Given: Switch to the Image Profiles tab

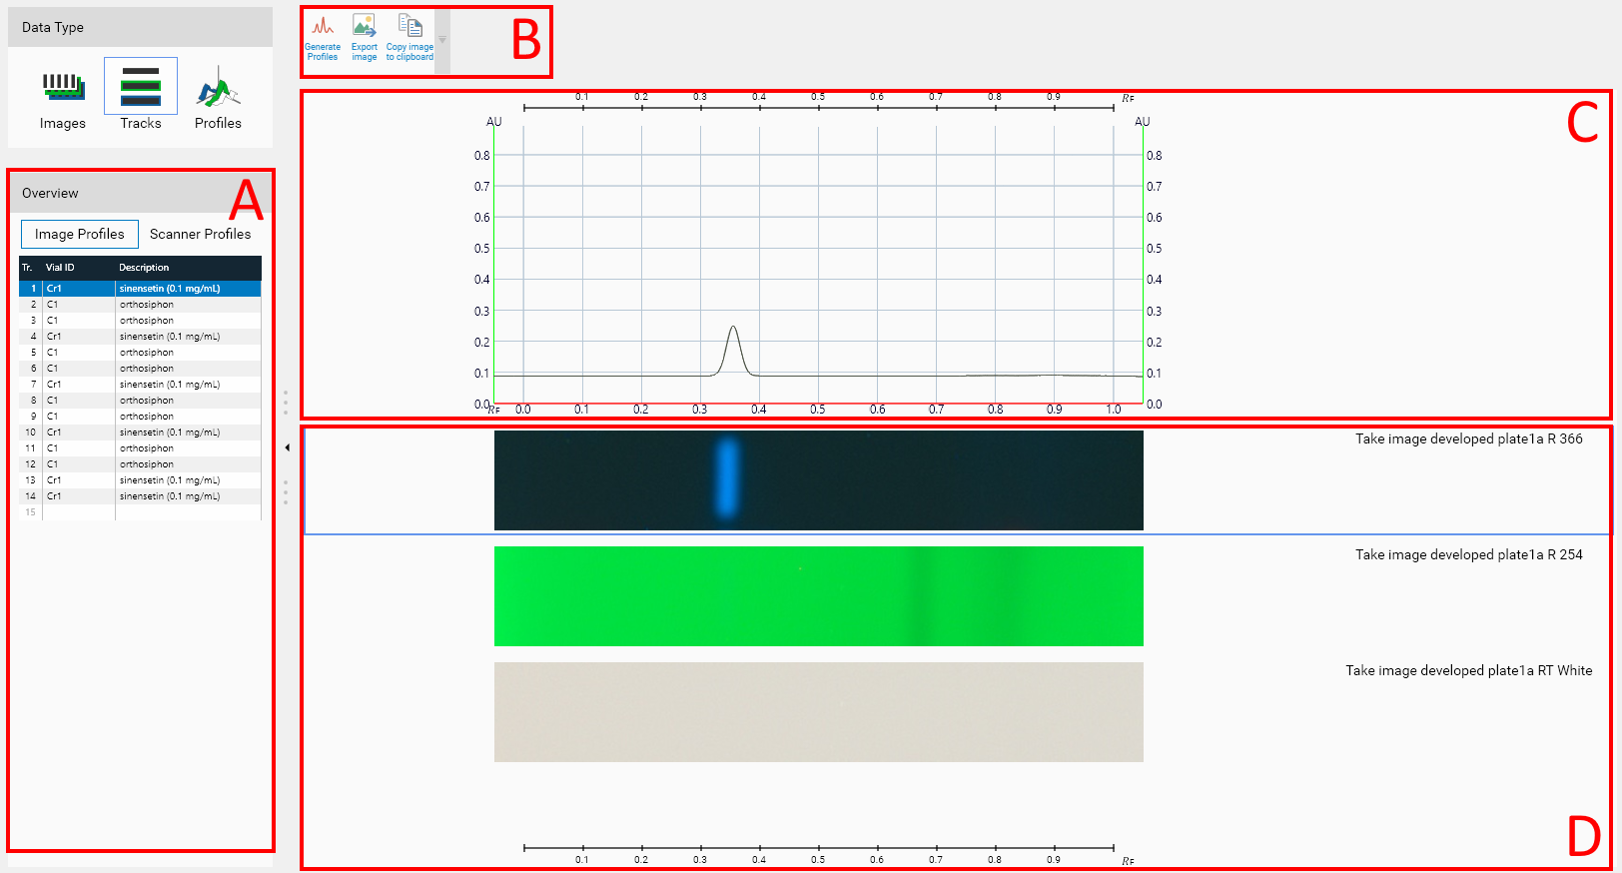Looking at the screenshot, I should 80,234.
